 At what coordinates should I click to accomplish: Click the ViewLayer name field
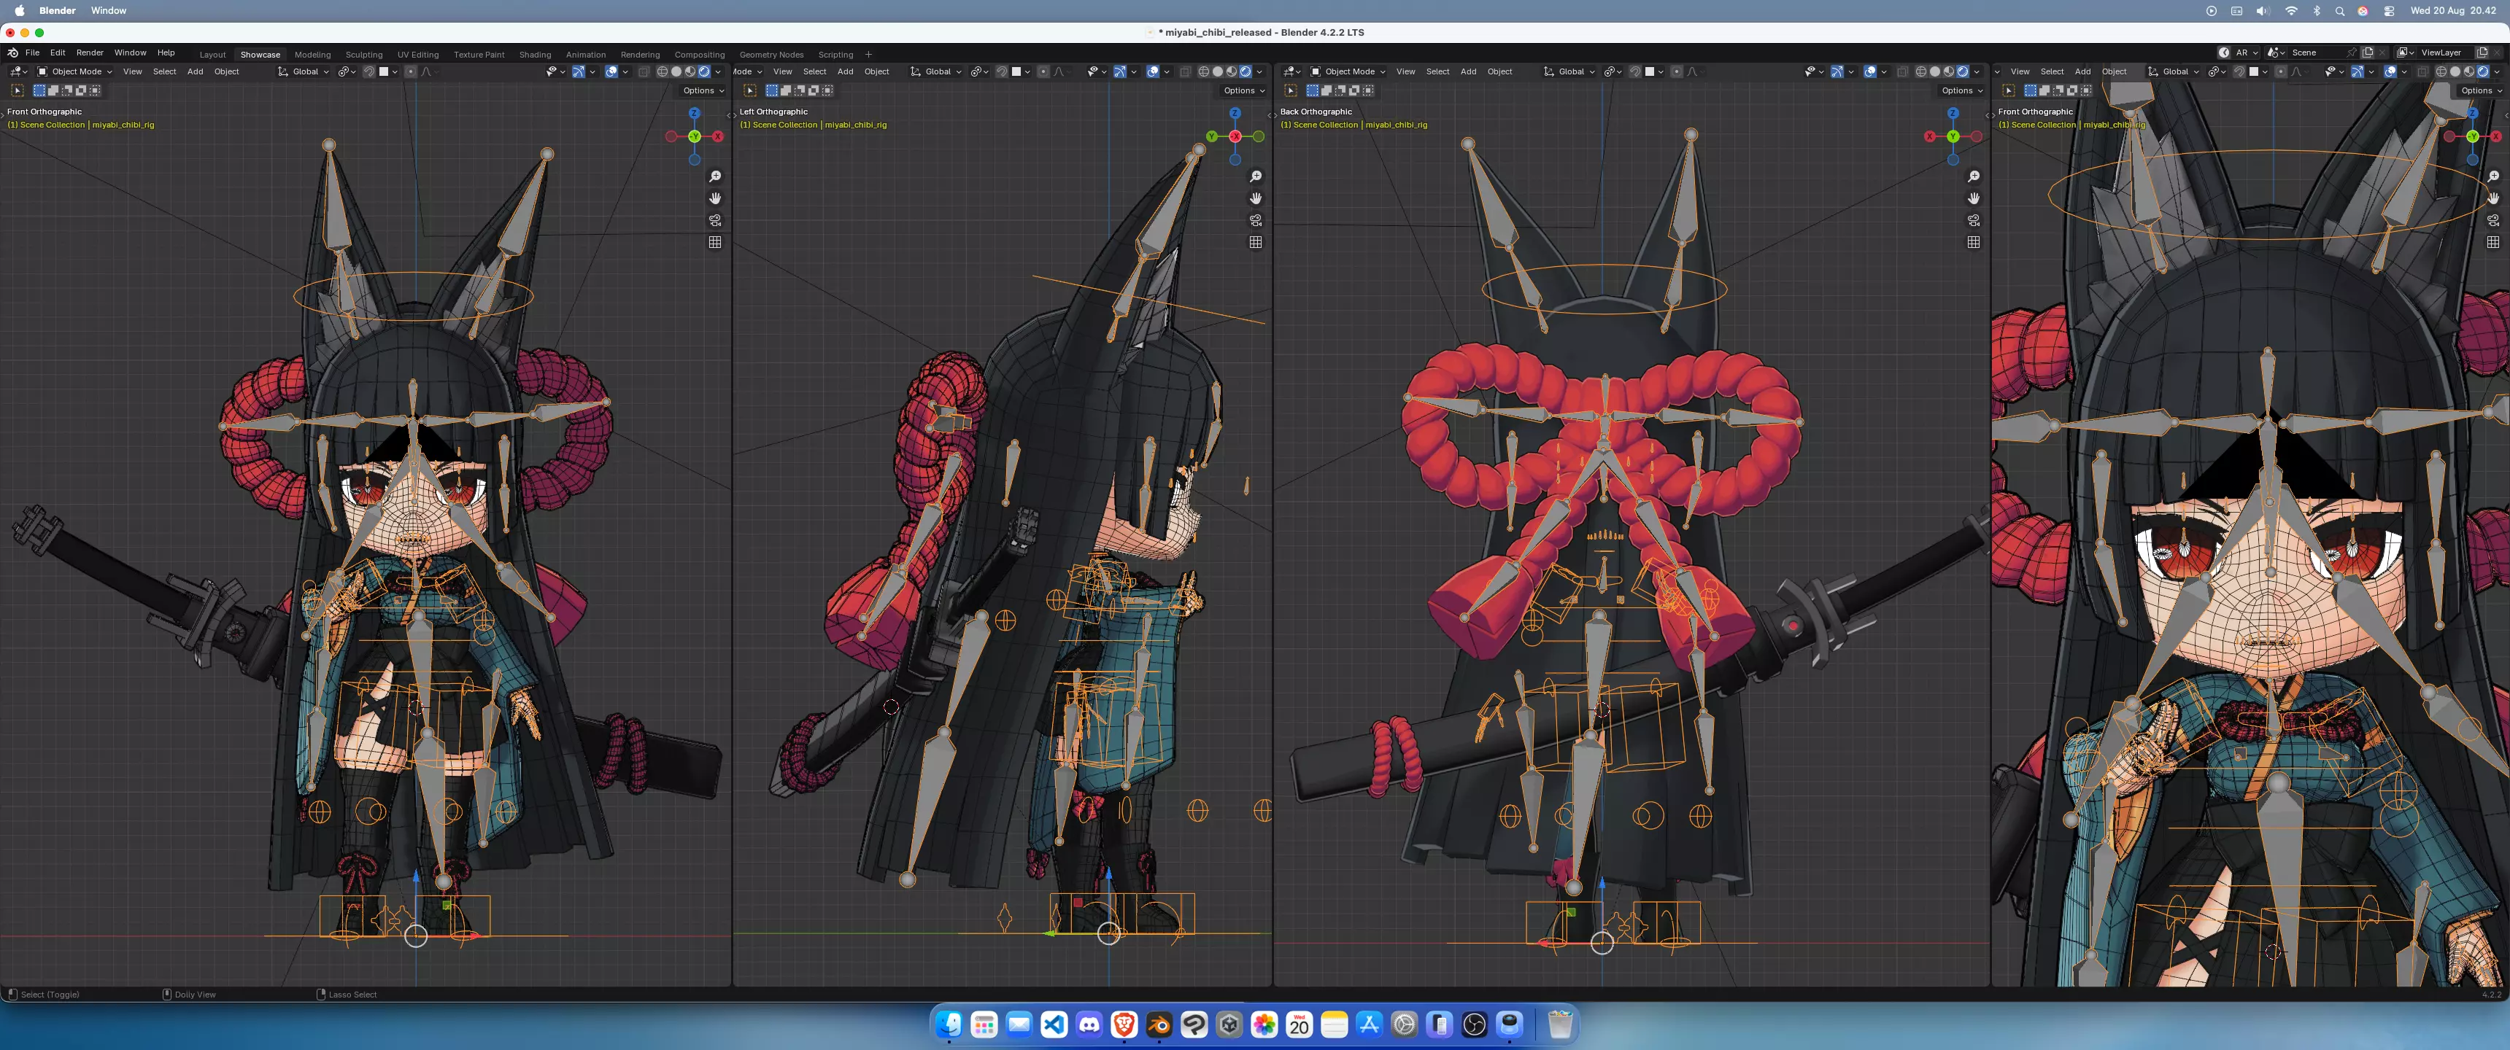(x=2445, y=52)
